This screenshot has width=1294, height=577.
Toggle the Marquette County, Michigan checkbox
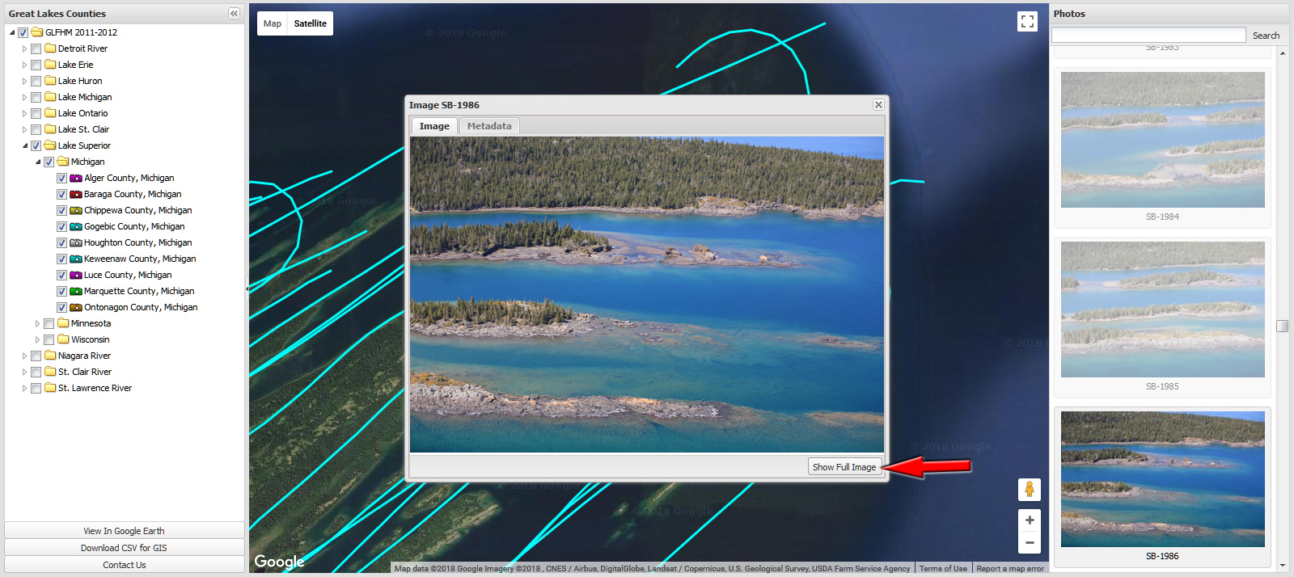click(61, 291)
